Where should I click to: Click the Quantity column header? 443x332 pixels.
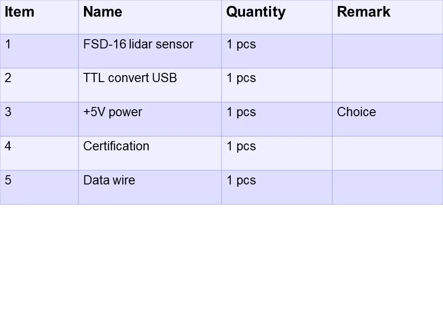[277, 17]
